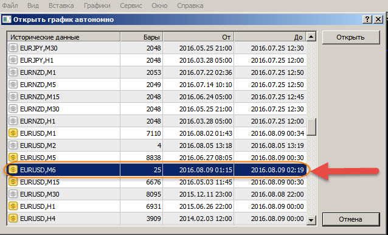This screenshot has width=388, height=235.
Task: Click the EURNZD,H1 row icon
Action: 13,121
